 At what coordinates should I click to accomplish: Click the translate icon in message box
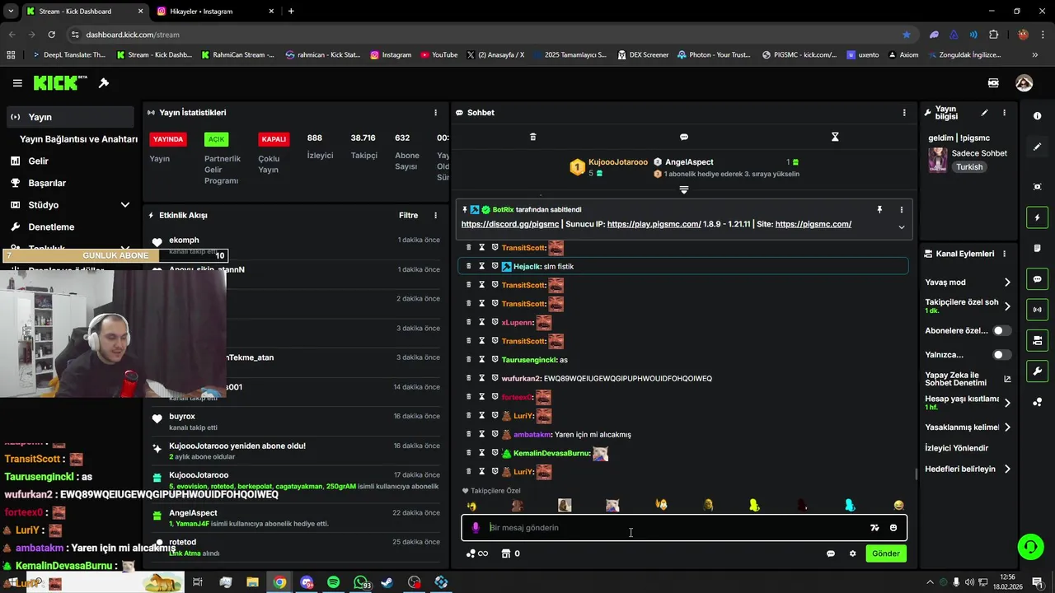[x=874, y=528]
